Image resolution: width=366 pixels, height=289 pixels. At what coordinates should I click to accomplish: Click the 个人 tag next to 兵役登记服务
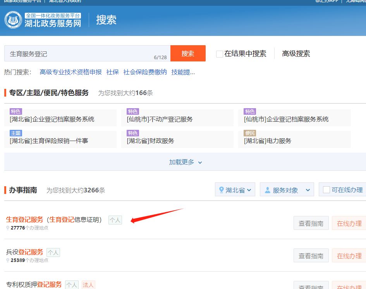click(x=53, y=252)
